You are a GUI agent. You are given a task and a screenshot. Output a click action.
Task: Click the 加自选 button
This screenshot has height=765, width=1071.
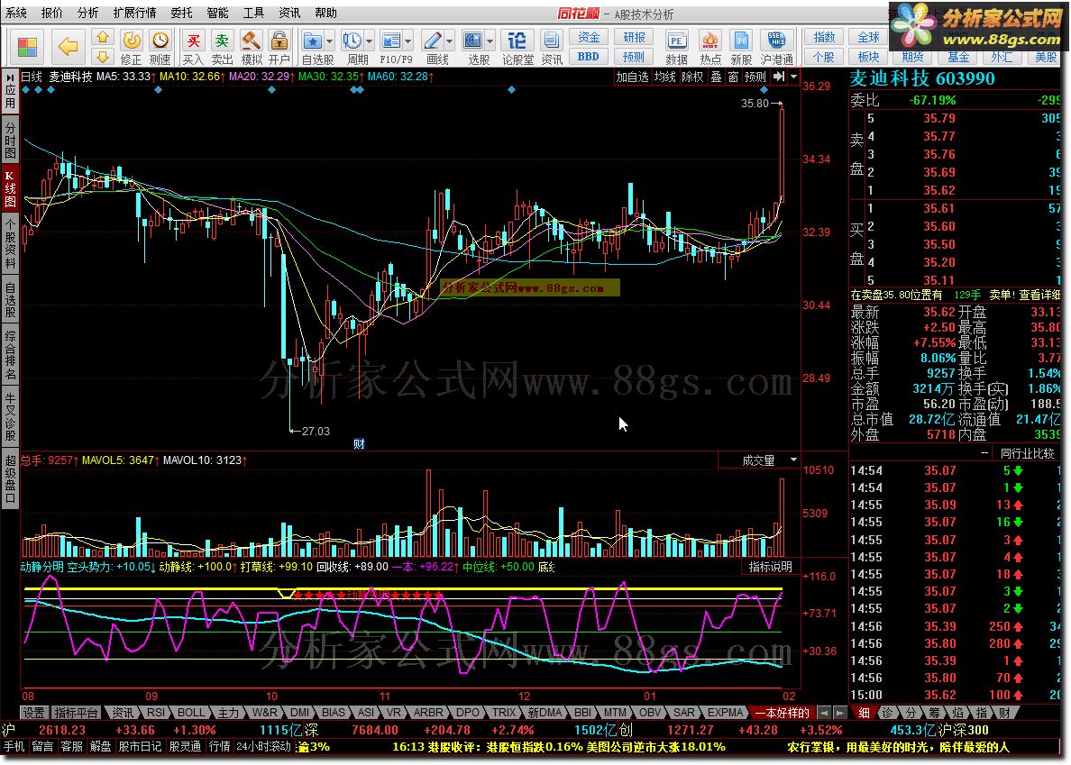(632, 77)
